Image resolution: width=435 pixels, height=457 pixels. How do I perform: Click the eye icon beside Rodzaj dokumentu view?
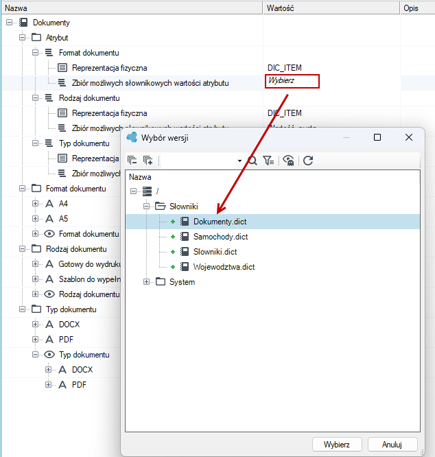tap(49, 294)
